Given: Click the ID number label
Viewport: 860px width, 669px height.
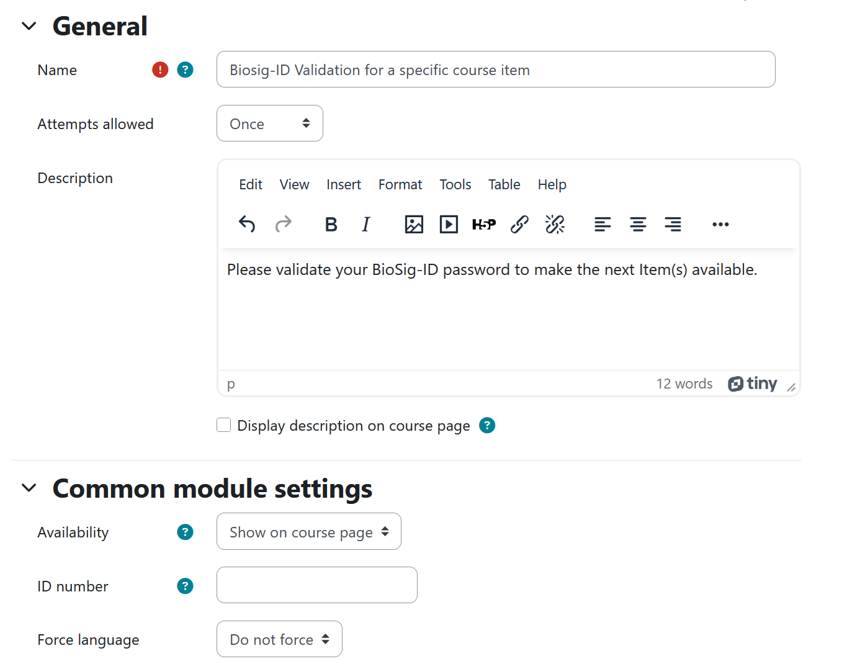Looking at the screenshot, I should pyautogui.click(x=73, y=586).
